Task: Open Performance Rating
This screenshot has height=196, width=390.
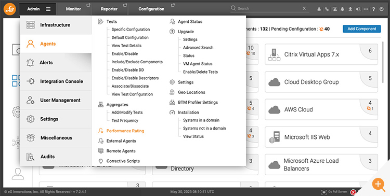Action: [125, 131]
